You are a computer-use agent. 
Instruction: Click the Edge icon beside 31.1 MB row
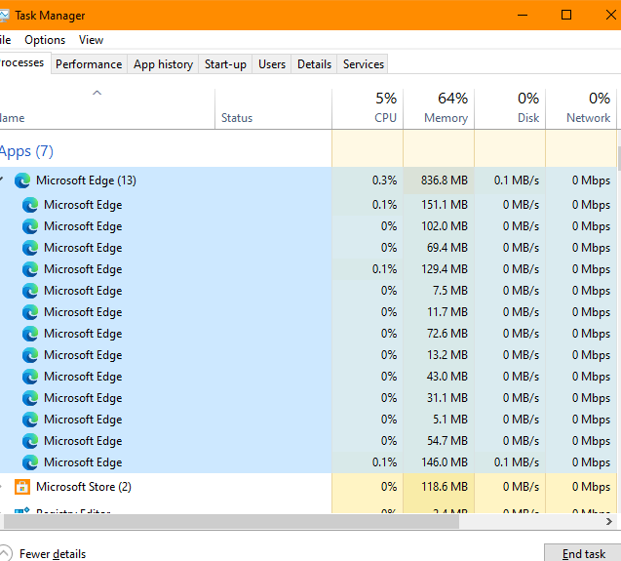pos(30,398)
